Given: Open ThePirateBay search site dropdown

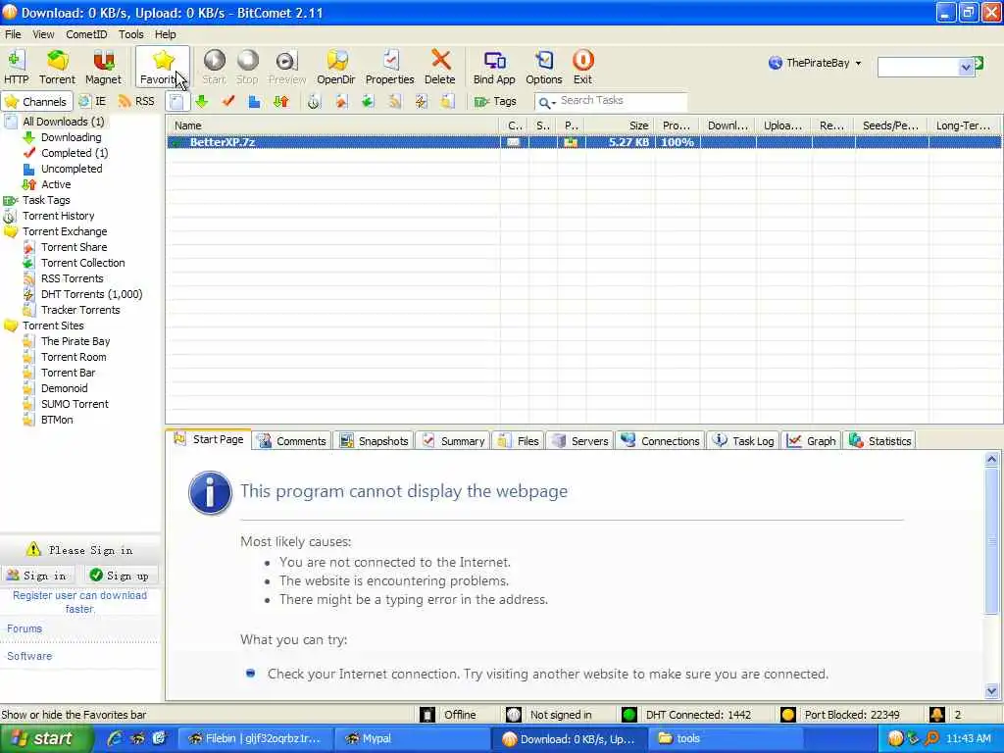Looking at the screenshot, I should tap(815, 63).
